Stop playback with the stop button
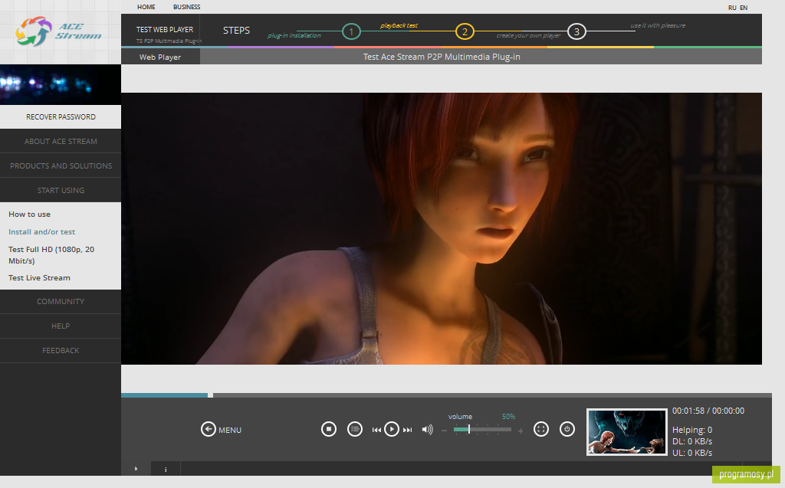Screen dimensions: 785x488 [328, 429]
